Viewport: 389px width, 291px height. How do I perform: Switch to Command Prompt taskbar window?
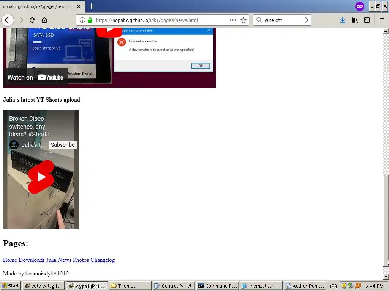coord(217,286)
